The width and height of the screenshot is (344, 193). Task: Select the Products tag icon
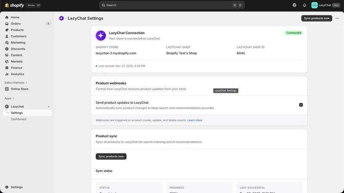(7, 30)
